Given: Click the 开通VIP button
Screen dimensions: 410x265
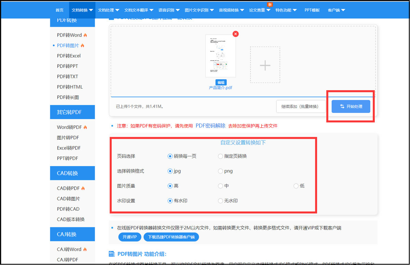Looking at the screenshot, I should 129,237.
